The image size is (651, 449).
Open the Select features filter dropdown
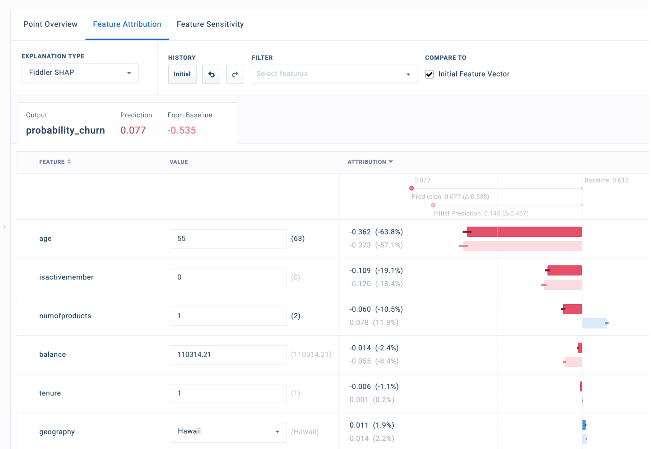(x=334, y=74)
